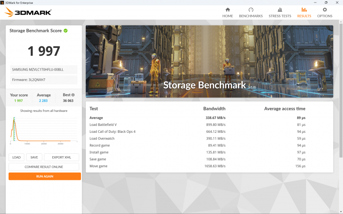Switch to the BENCHMARKS tab label
Screen dimensions: 343x214
[251, 16]
